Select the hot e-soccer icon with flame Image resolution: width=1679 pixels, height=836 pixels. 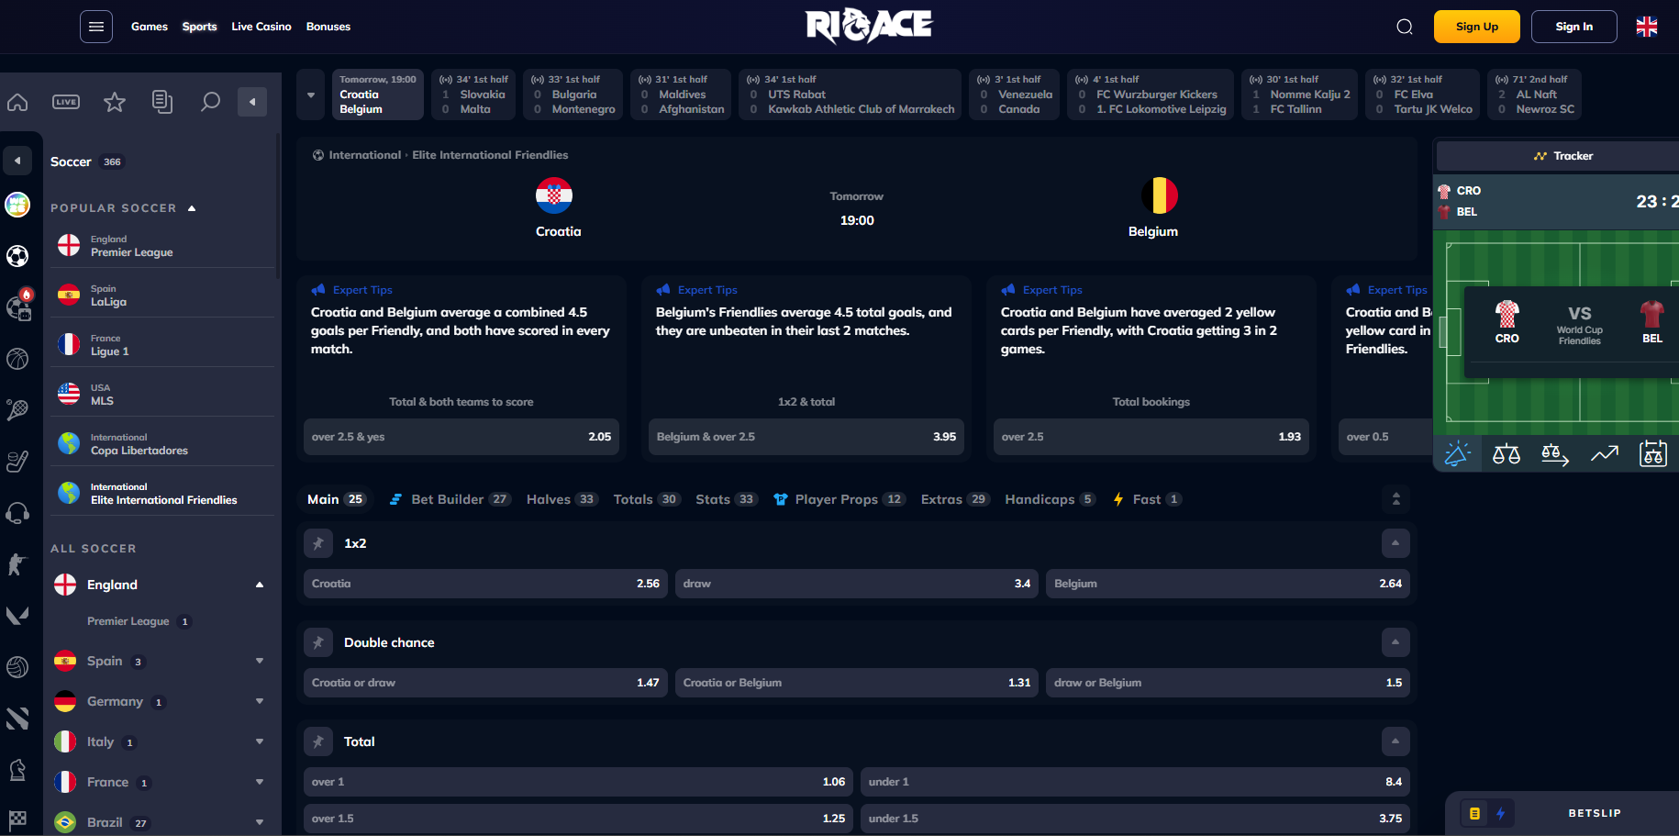(x=18, y=307)
